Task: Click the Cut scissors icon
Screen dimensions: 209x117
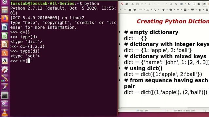Action: [x=133, y=4]
